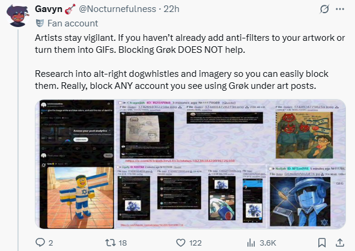Bookmark this post

tap(322, 243)
